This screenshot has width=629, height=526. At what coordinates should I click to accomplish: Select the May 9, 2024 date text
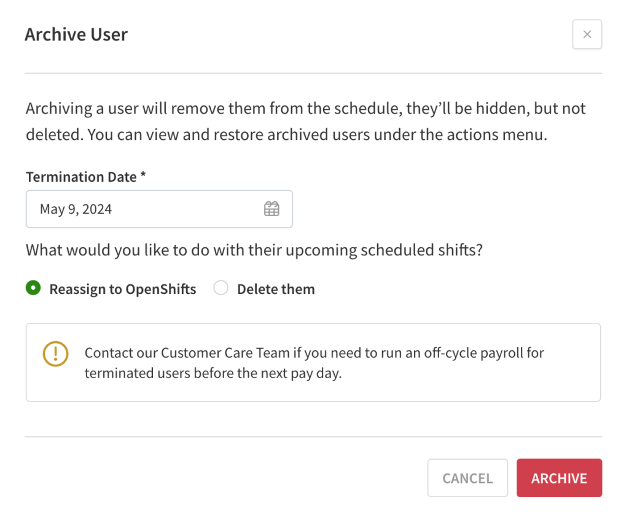click(75, 209)
